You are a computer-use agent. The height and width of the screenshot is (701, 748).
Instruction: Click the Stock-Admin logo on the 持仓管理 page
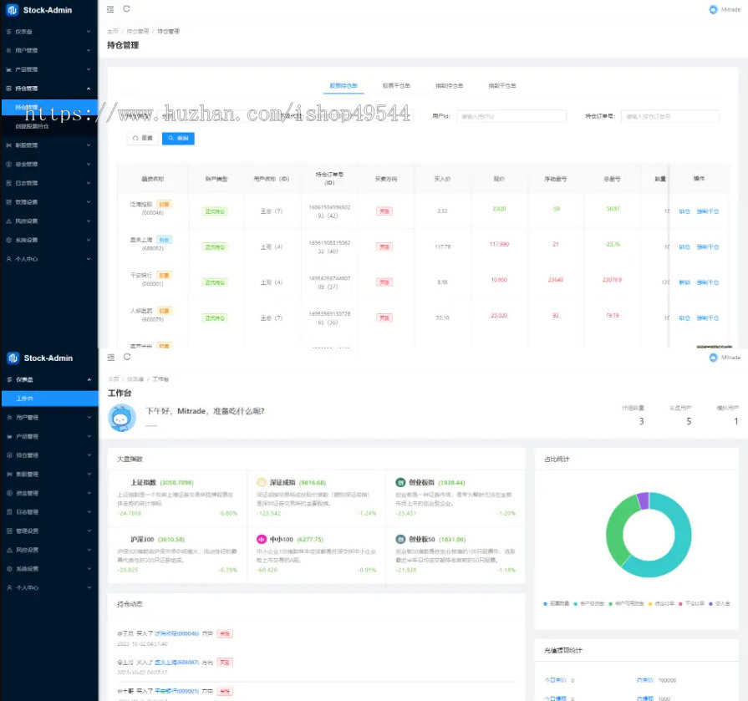click(x=12, y=10)
